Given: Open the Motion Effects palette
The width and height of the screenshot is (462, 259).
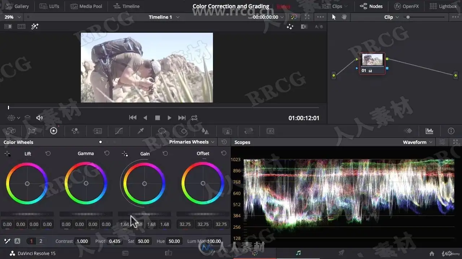Looking at the screenshot, I should [97, 131].
